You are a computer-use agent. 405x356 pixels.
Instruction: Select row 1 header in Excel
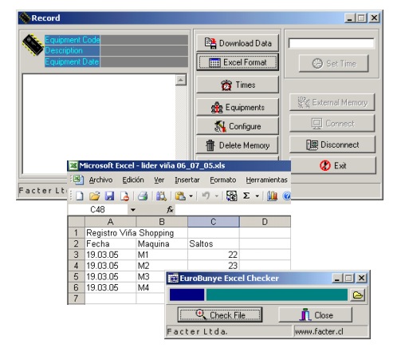[77, 233]
